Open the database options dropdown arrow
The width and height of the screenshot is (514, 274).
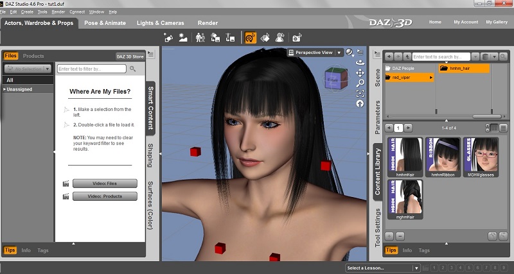click(x=494, y=56)
